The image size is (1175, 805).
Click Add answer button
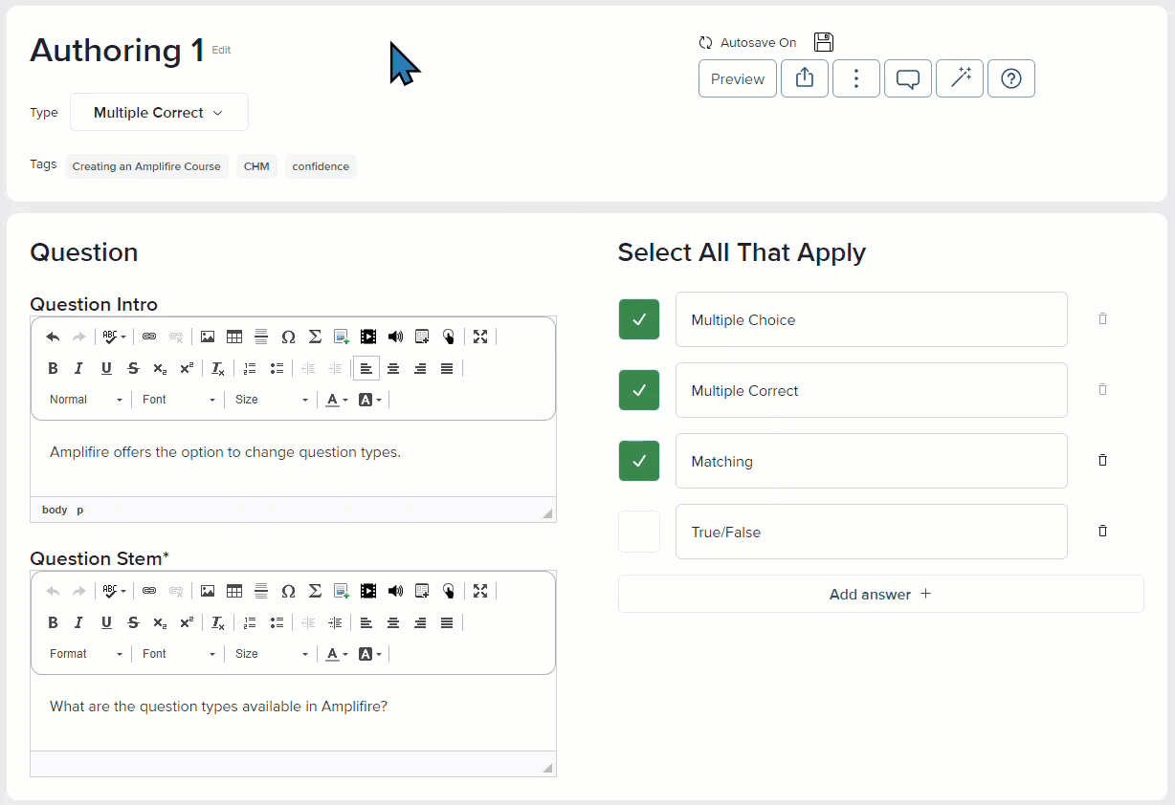(880, 594)
